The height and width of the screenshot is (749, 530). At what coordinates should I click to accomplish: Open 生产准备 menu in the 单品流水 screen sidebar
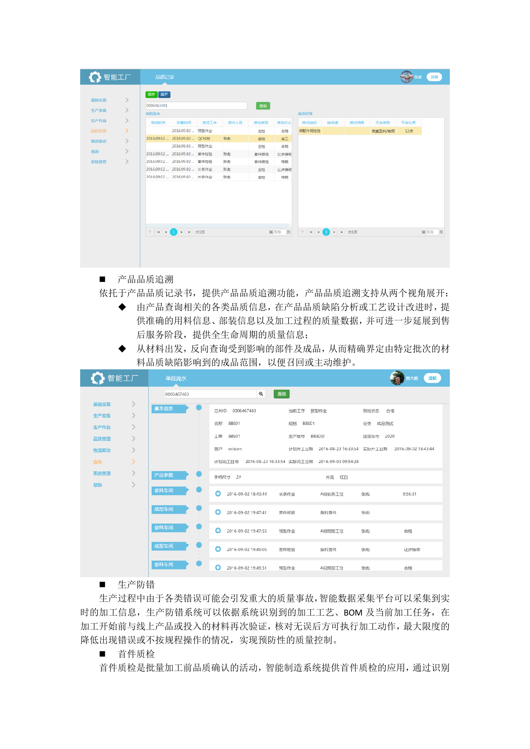click(x=102, y=415)
